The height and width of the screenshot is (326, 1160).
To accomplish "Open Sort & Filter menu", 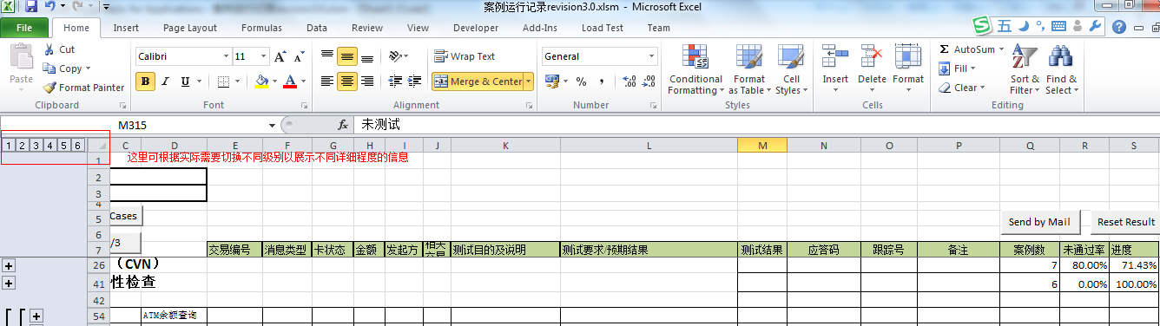I will point(1025,69).
